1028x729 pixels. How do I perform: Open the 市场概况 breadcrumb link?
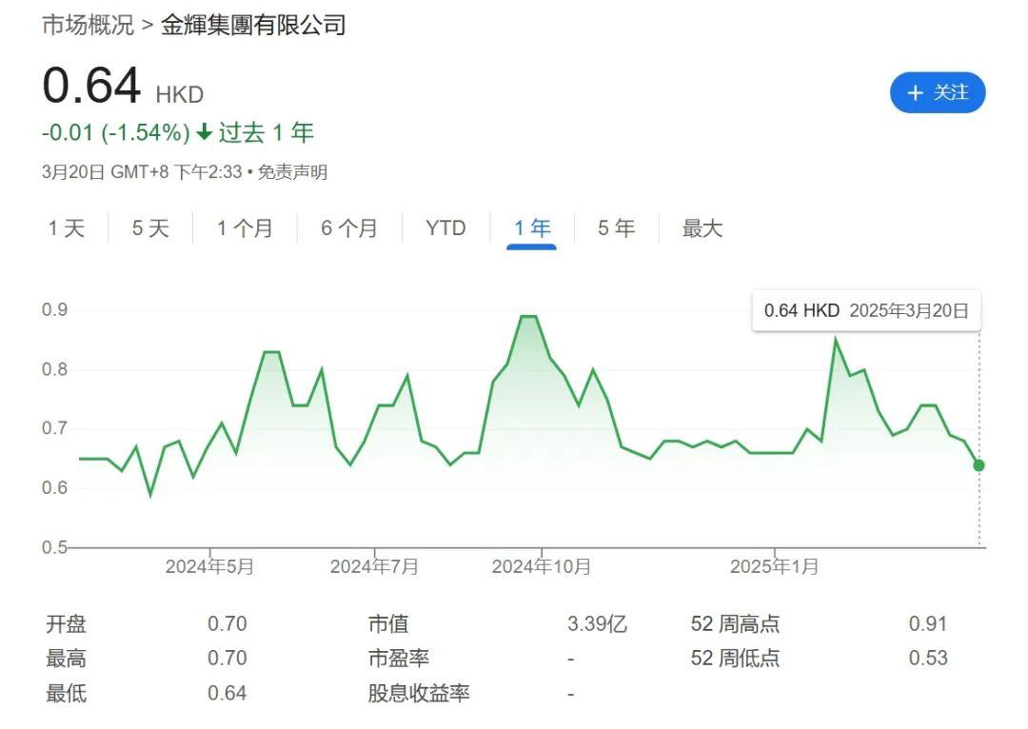[x=88, y=25]
